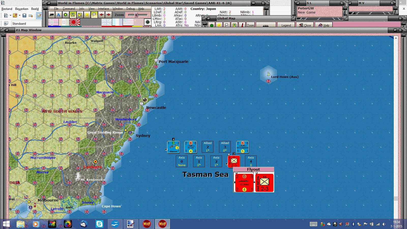This screenshot has width=407, height=229.
Task: Click the Axis 0 None sea box
Action: point(182,161)
